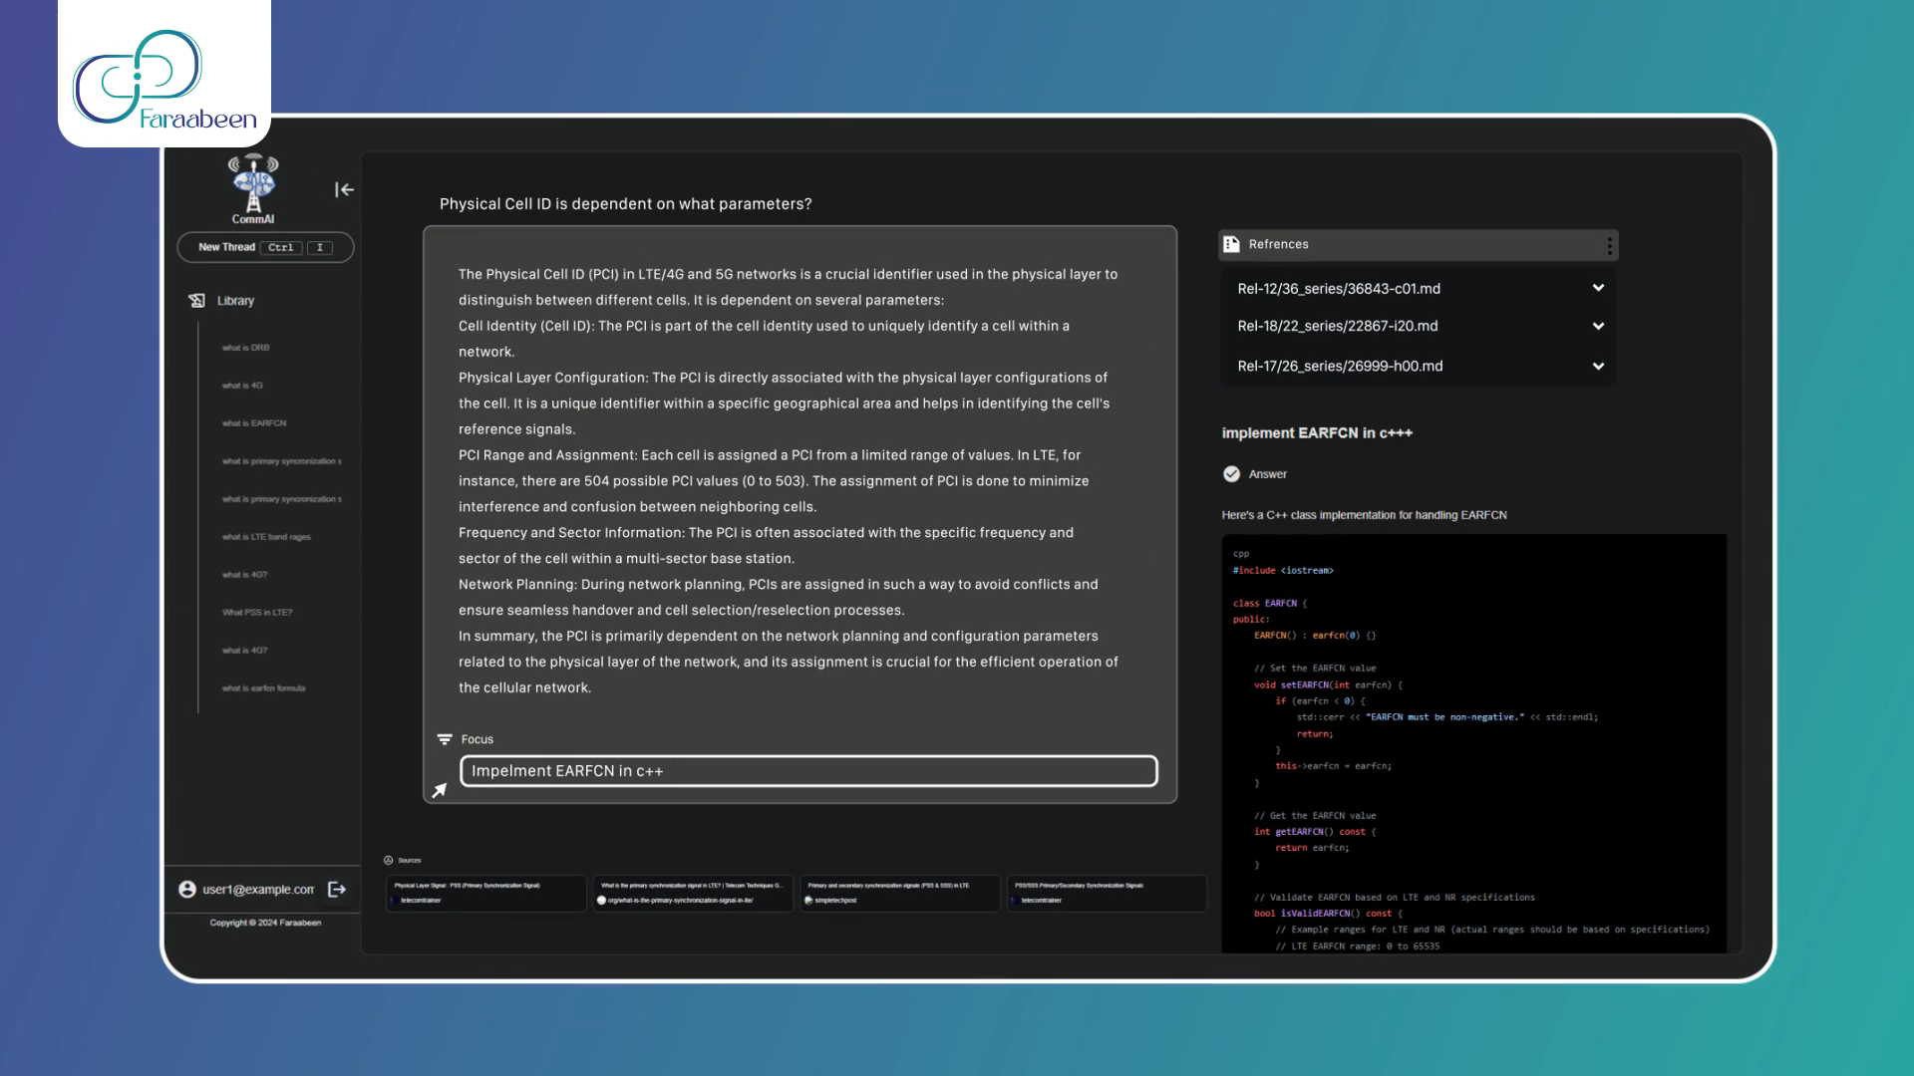Screen dimensions: 1914x1076
Task: Click the Focus filter icon
Action: click(x=445, y=739)
